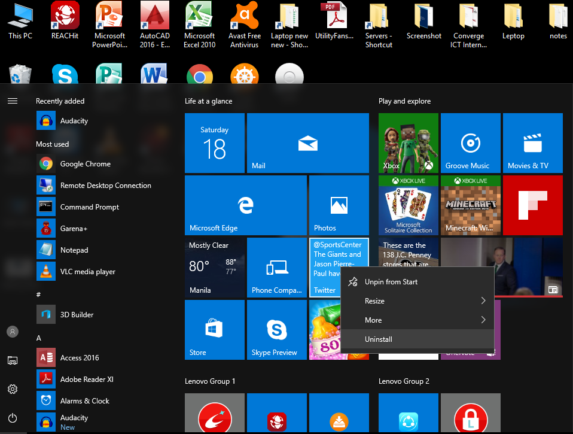
Task: Open Google Chrome from Most used
Action: (85, 164)
